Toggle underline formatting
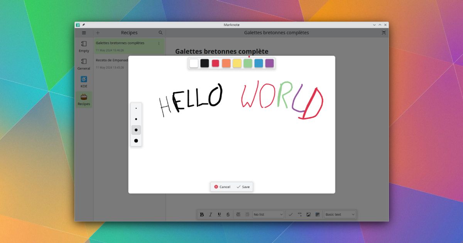This screenshot has width=463, height=243. click(x=219, y=214)
